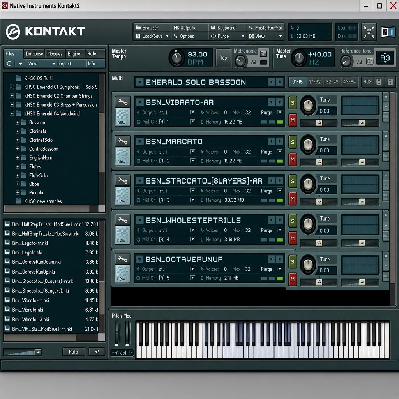Click the KONTAKT logo
Viewport: 399px width, 399px height.
(45, 32)
